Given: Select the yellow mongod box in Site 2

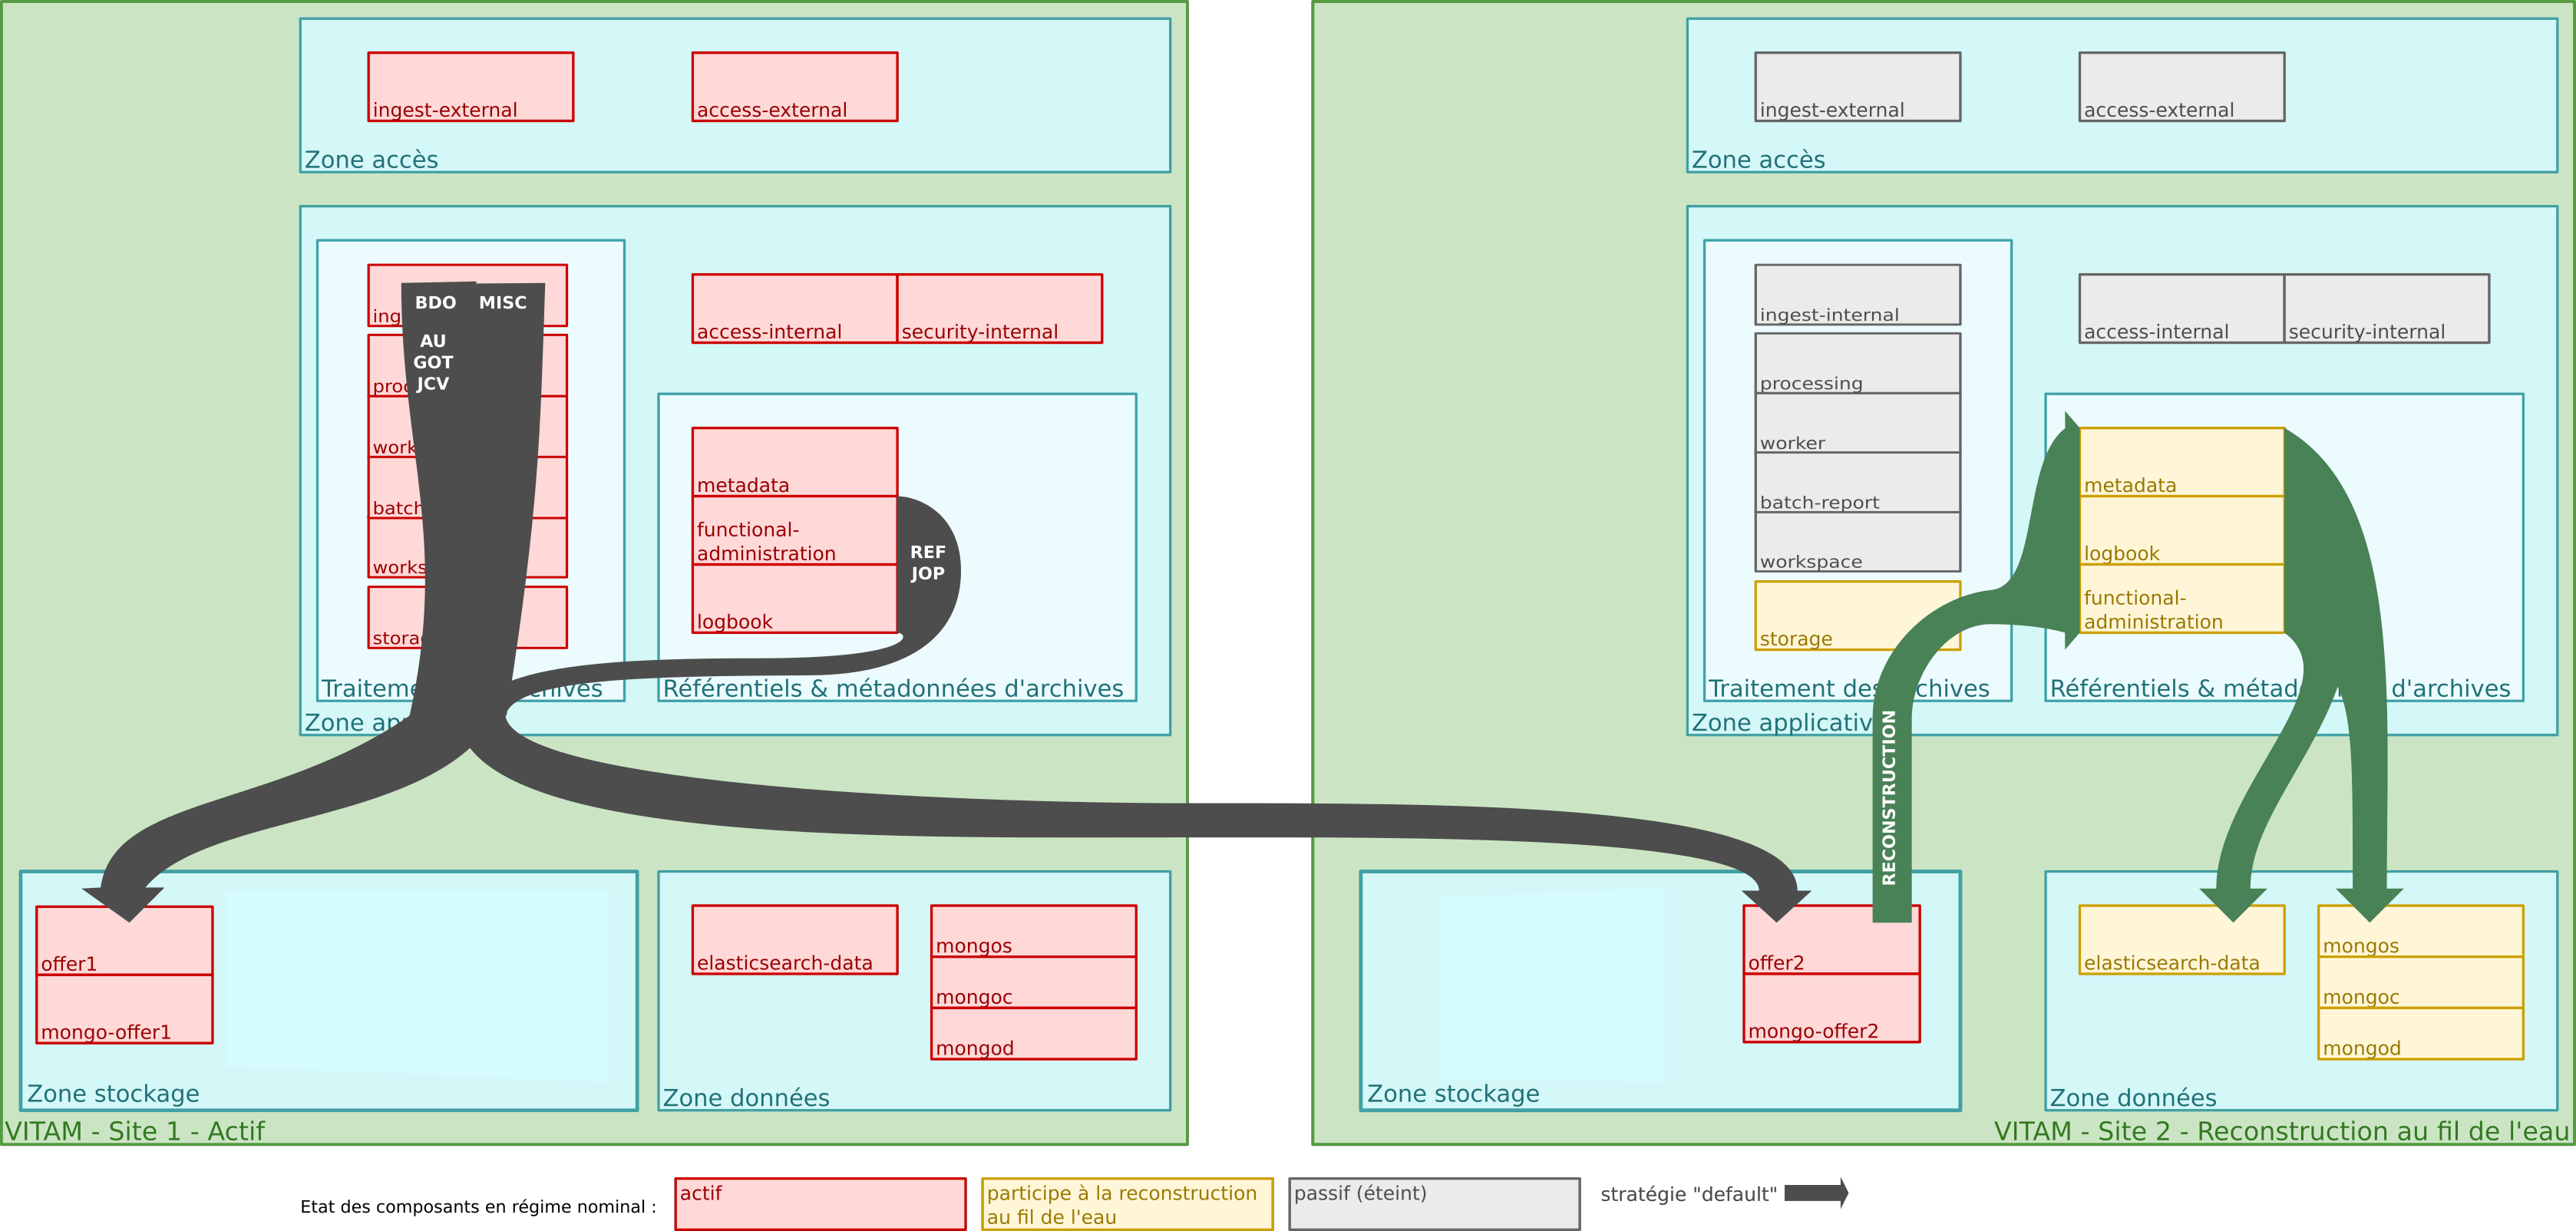Looking at the screenshot, I should 2420,1033.
